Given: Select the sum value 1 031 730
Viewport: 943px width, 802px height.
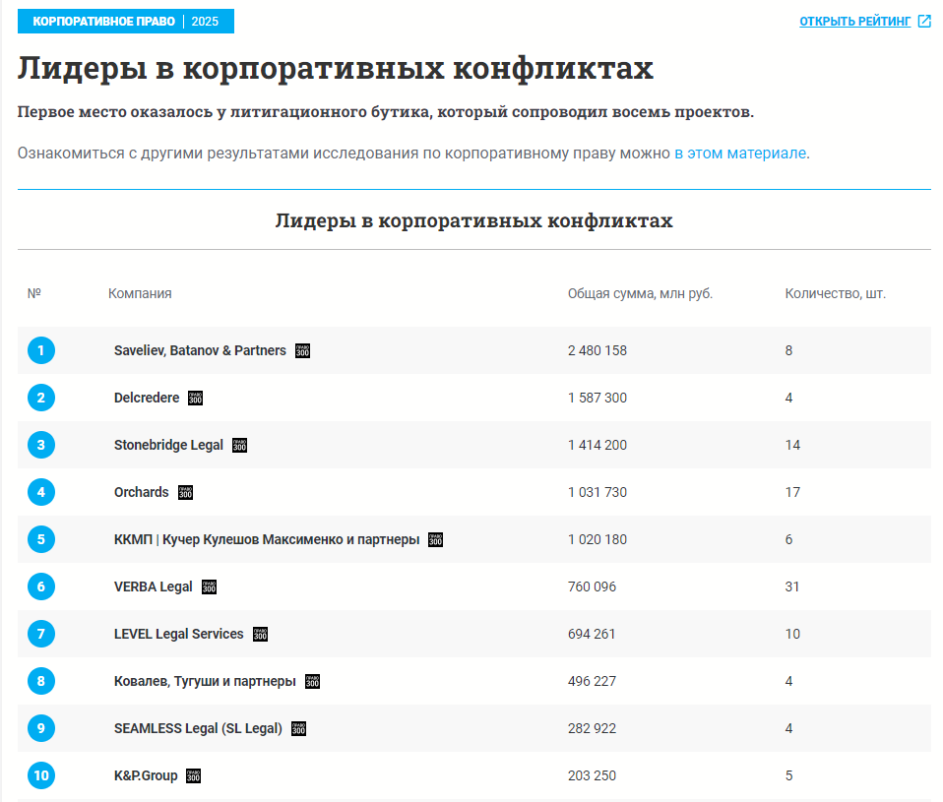Looking at the screenshot, I should (x=597, y=492).
